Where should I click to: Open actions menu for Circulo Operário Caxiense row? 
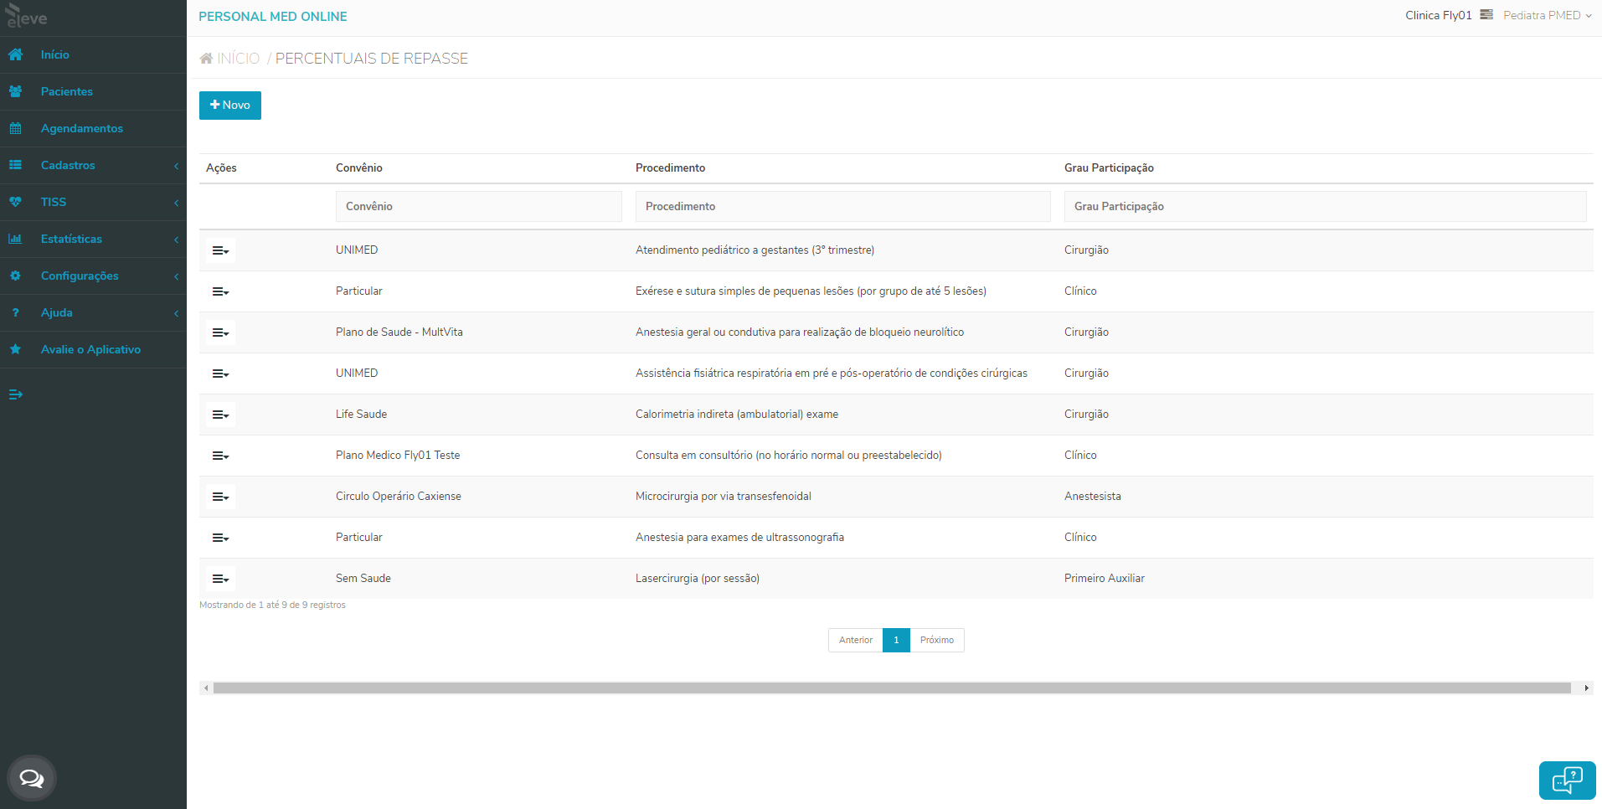[x=220, y=497]
